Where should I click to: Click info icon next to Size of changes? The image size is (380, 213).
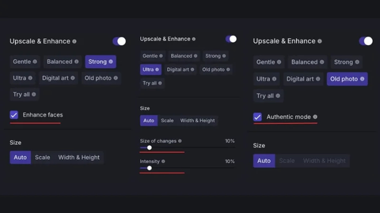[180, 141]
